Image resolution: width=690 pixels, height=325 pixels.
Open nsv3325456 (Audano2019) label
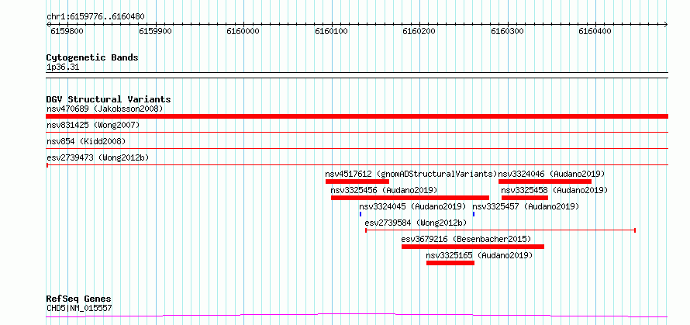[x=384, y=190]
